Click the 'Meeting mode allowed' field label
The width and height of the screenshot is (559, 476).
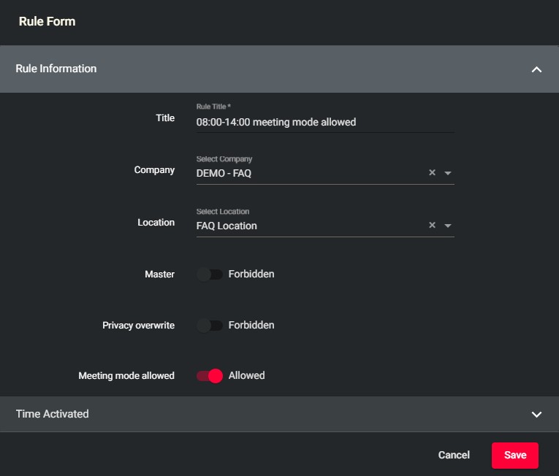(126, 376)
